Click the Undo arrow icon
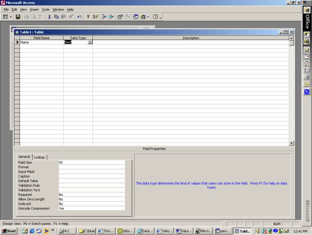 80,17
